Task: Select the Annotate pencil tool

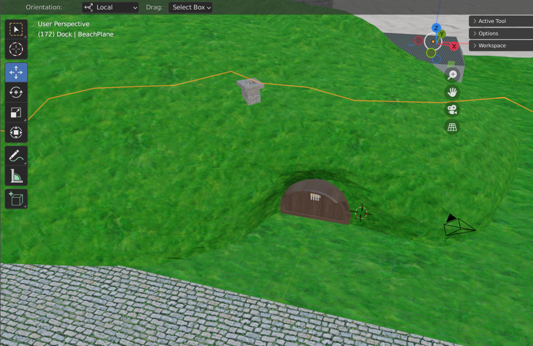Action: click(x=16, y=156)
